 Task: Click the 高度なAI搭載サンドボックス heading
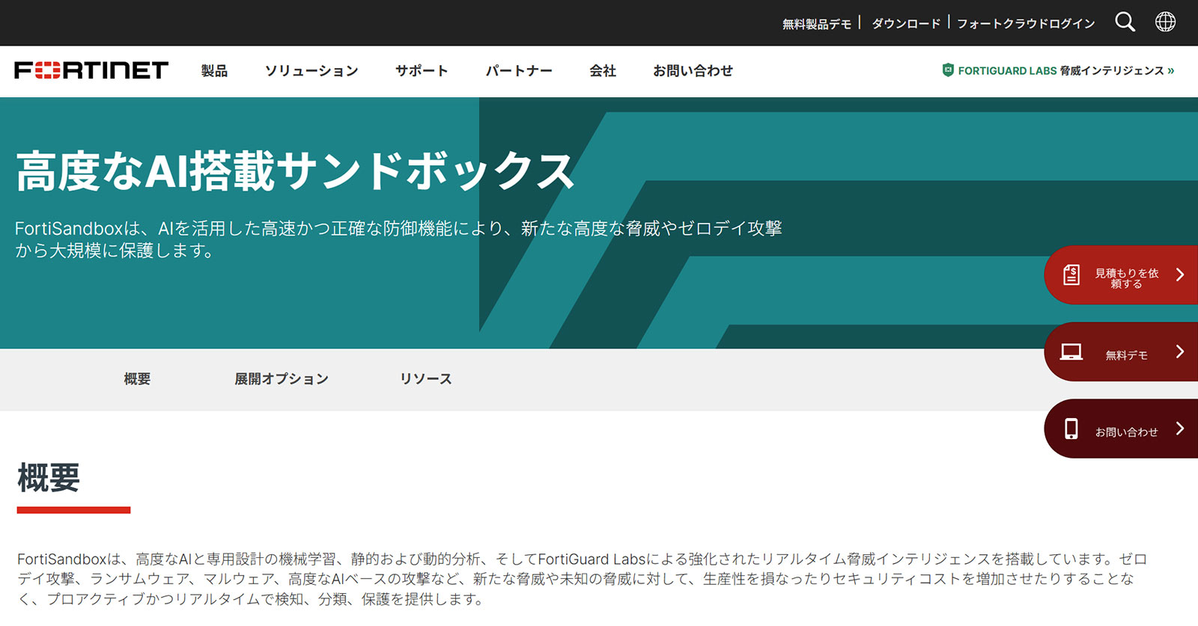pos(295,171)
